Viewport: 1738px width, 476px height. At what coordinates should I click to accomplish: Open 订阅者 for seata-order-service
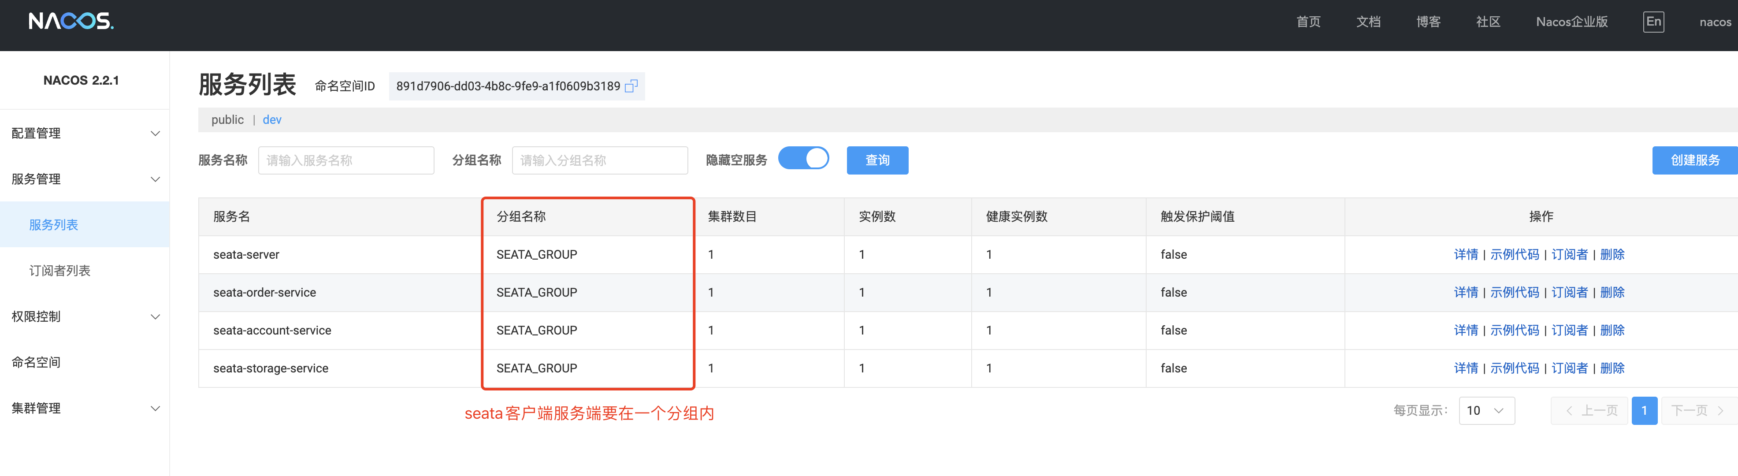coord(1569,292)
